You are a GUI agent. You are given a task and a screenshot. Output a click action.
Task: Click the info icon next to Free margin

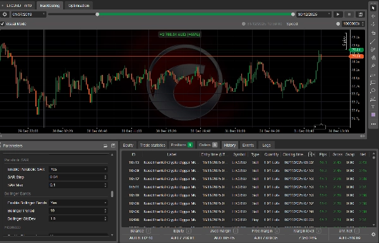coord(277,231)
